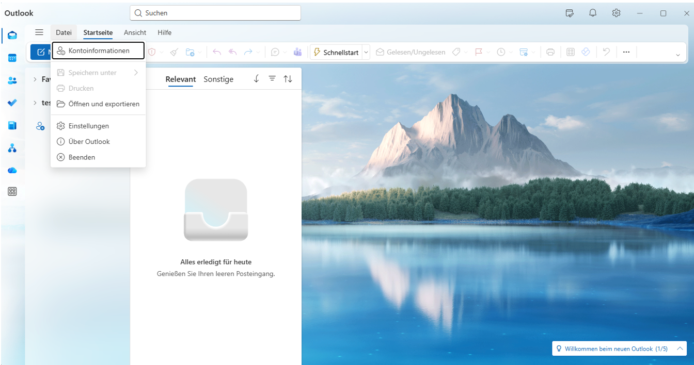Open OneDrive cloud icon in sidebar
Image resolution: width=694 pixels, height=365 pixels.
12,170
